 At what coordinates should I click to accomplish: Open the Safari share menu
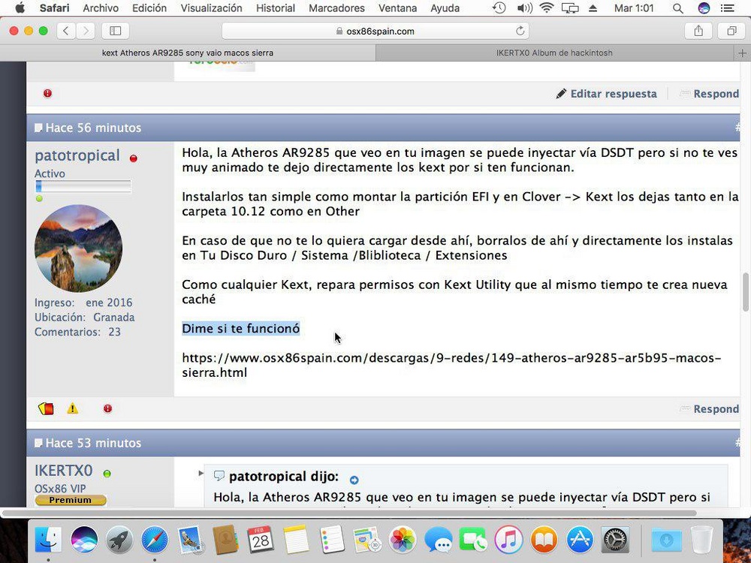tap(698, 31)
